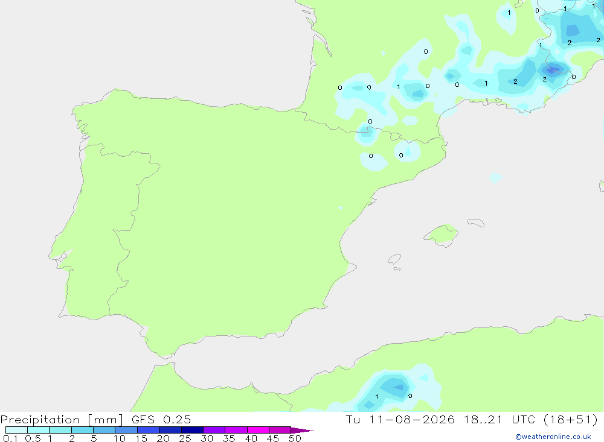
Task: Click the darkest rain core over southeastern France
Action: tap(553, 69)
